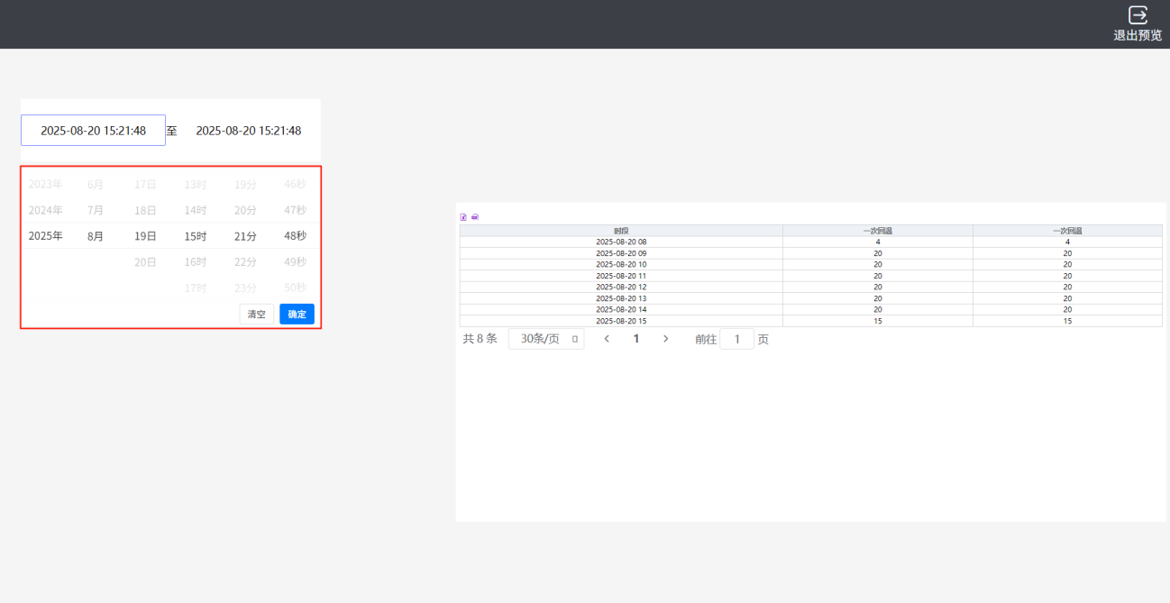
Task: Click current page number 1 in pagination
Action: point(636,339)
